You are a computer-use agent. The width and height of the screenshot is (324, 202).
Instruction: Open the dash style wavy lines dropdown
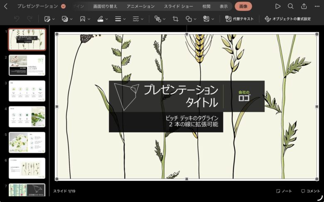coord(138,19)
